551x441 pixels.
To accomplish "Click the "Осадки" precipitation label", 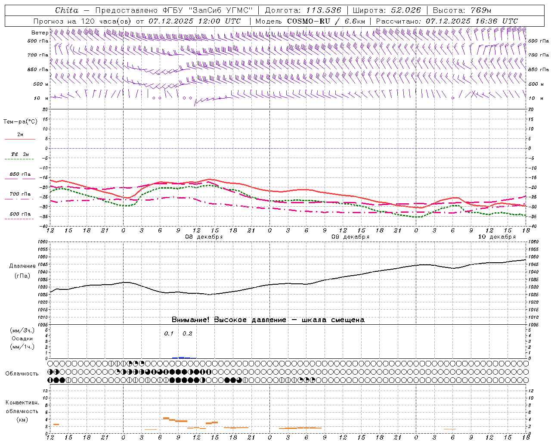I will [x=22, y=339].
